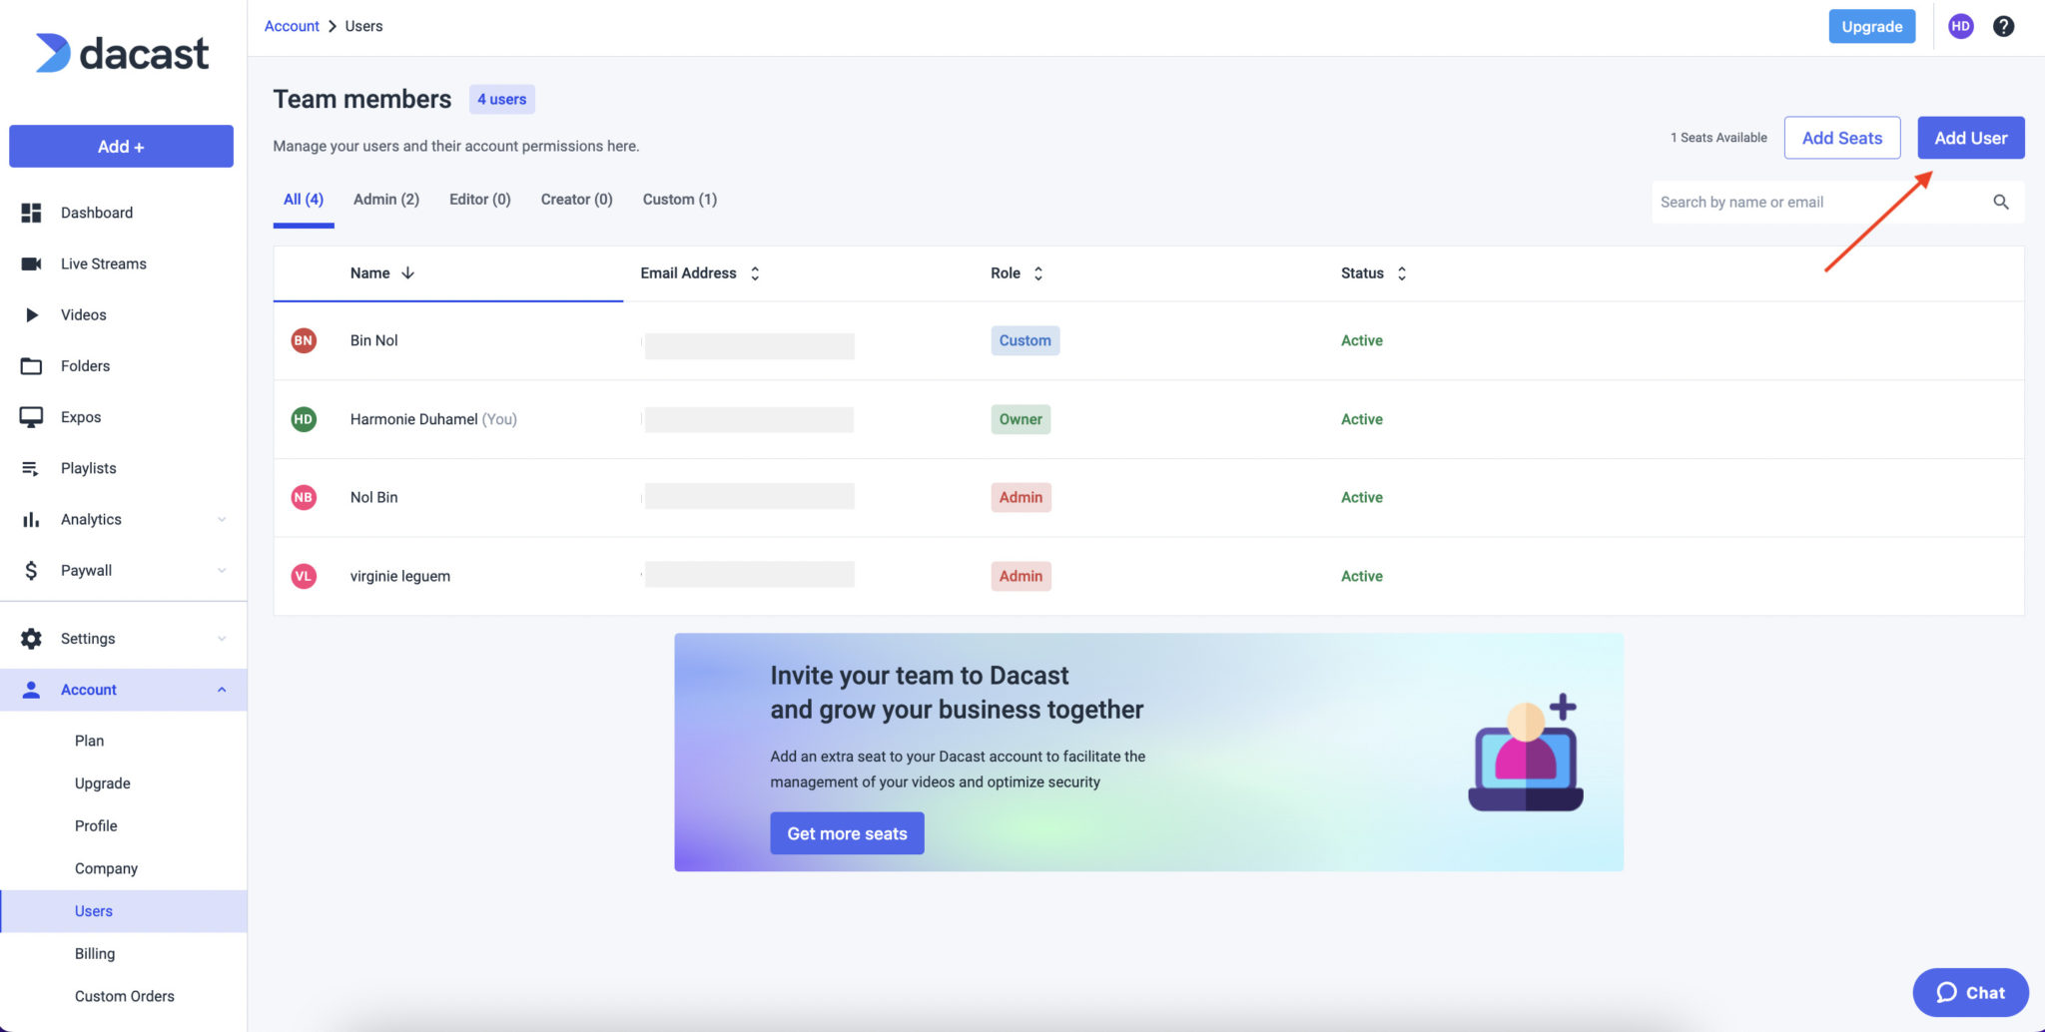The height and width of the screenshot is (1032, 2045).
Task: Open Plan under Account
Action: (89, 741)
